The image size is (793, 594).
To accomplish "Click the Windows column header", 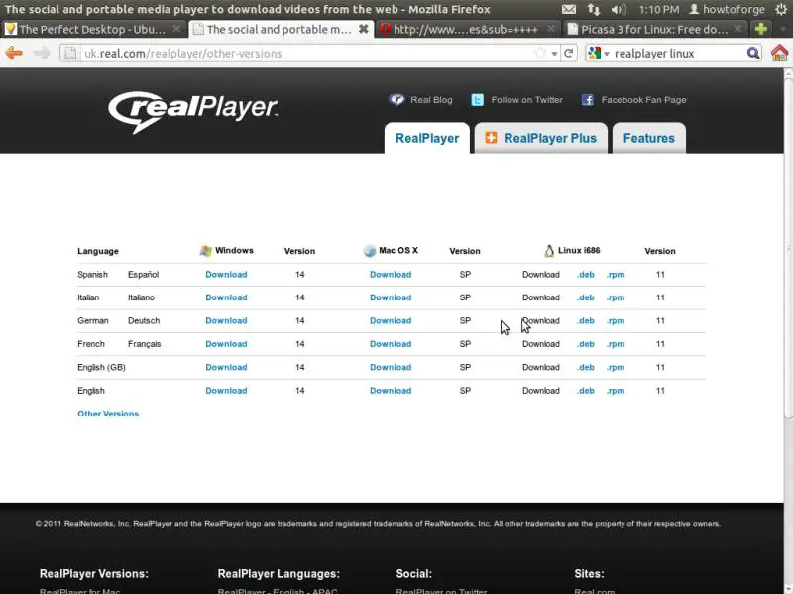I will (x=227, y=251).
